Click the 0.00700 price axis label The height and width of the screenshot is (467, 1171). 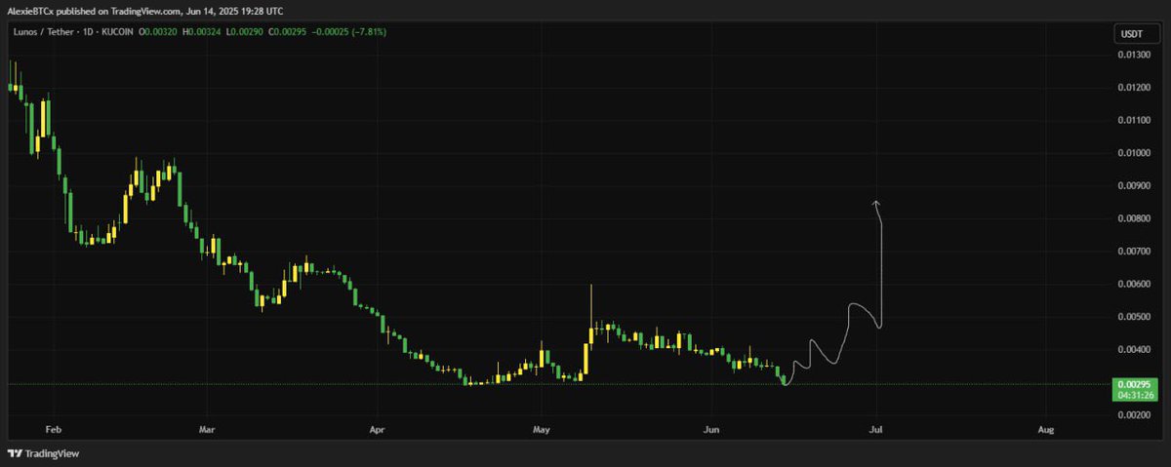[1134, 252]
